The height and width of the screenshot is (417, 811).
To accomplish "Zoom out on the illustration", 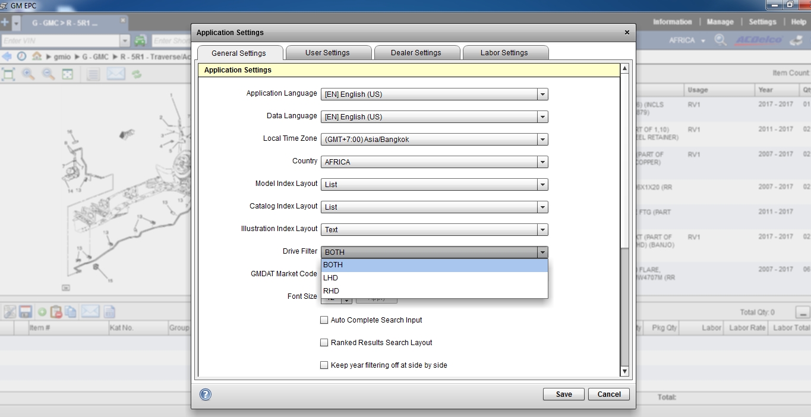I will pyautogui.click(x=48, y=74).
